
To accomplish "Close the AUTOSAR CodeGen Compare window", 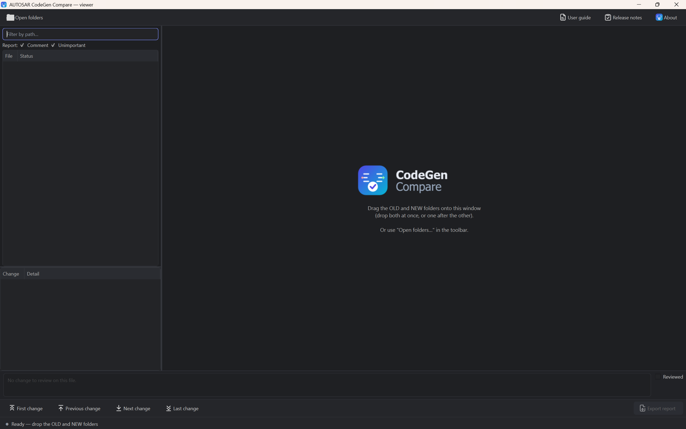I will pyautogui.click(x=676, y=5).
